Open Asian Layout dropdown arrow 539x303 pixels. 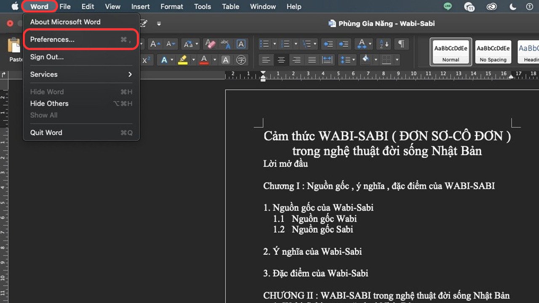pos(370,44)
